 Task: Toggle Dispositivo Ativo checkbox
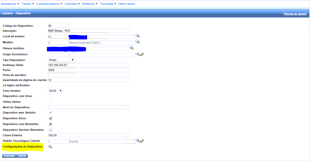click(51, 118)
